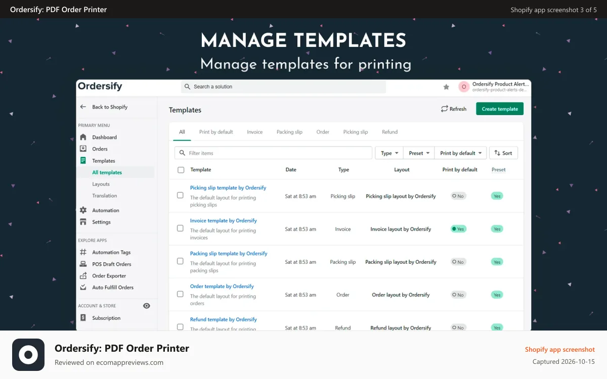607x379 pixels.
Task: Click the magnifier icon in Filter items field
Action: point(183,153)
